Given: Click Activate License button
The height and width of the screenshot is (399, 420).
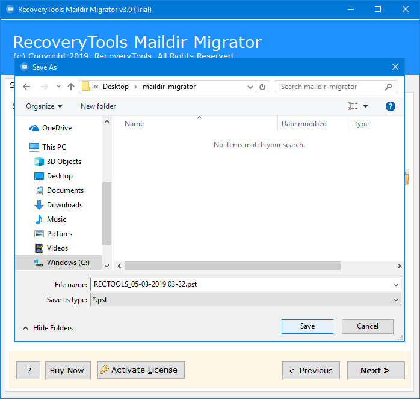Looking at the screenshot, I should pos(141,370).
